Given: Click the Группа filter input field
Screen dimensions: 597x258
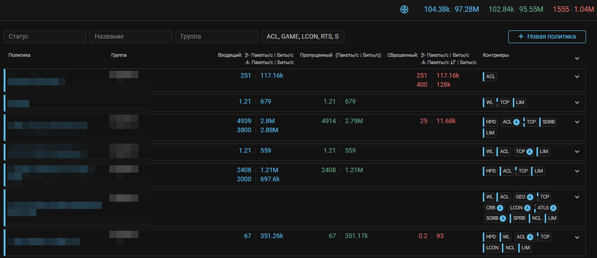Looking at the screenshot, I should (x=217, y=37).
